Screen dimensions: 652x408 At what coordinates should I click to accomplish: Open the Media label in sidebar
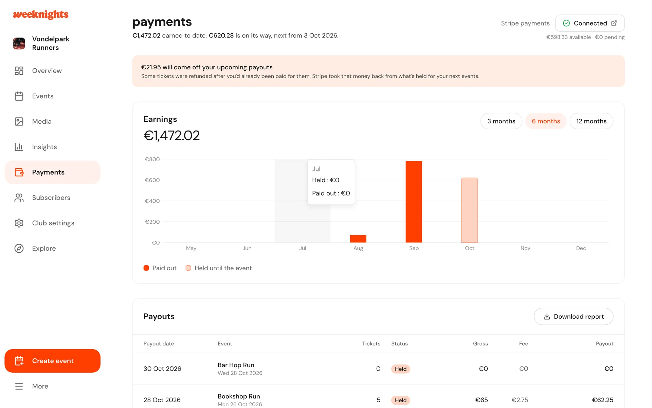[x=42, y=121]
